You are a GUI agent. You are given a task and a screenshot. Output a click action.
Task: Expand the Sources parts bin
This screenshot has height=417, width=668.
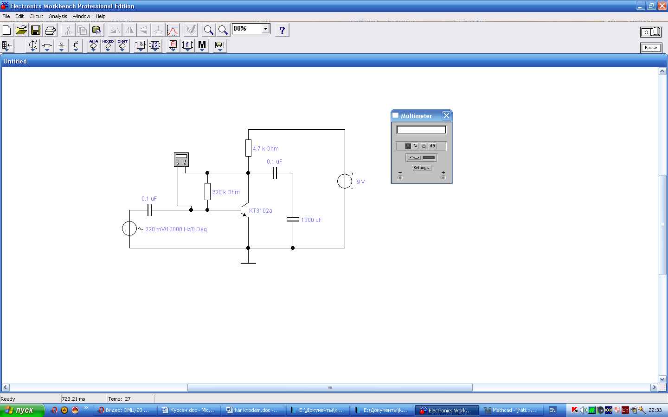32,46
